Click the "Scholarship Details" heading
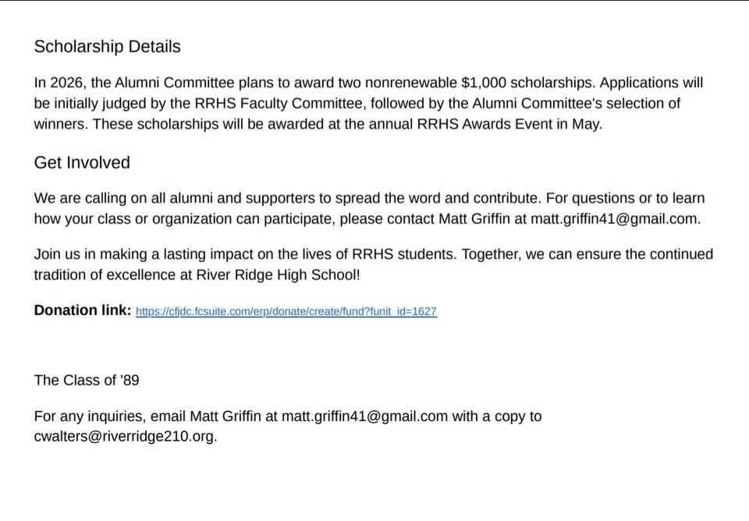 coord(107,47)
